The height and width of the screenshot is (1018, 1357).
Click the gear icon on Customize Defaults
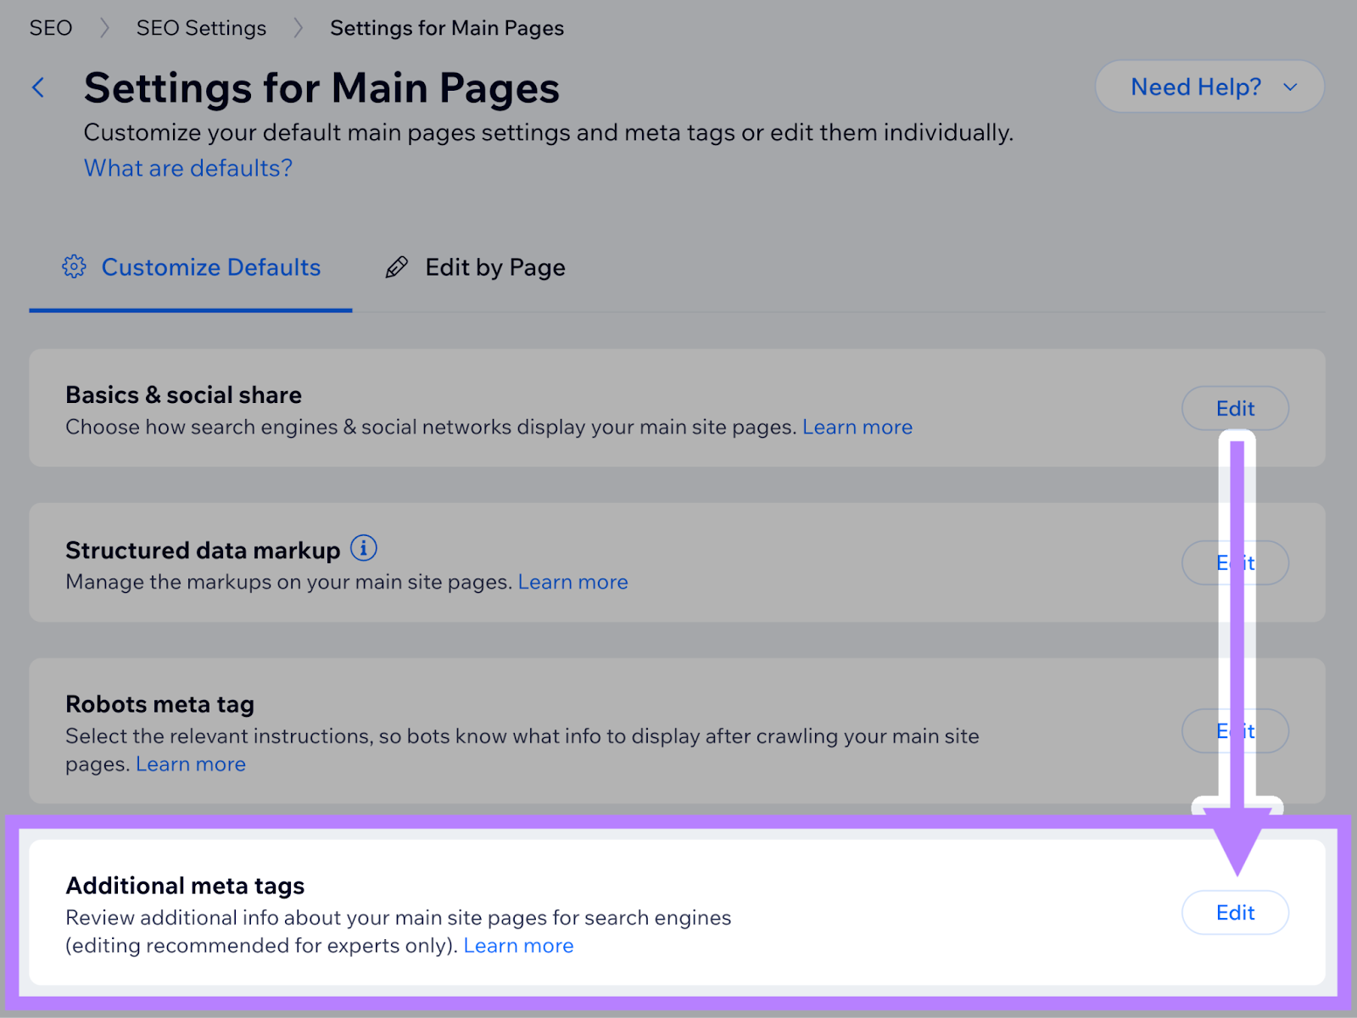(x=74, y=267)
